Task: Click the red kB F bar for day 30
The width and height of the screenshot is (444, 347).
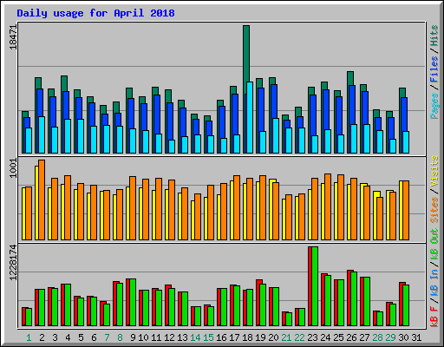Action: (401, 304)
